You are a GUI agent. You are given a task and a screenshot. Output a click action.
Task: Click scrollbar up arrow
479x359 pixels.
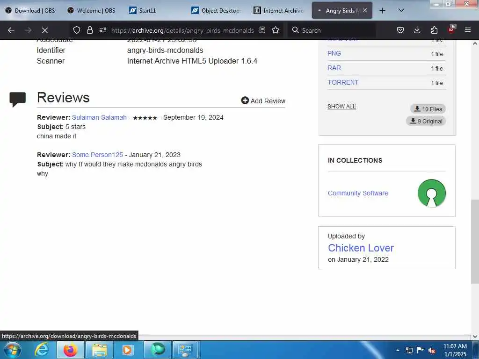(475, 43)
